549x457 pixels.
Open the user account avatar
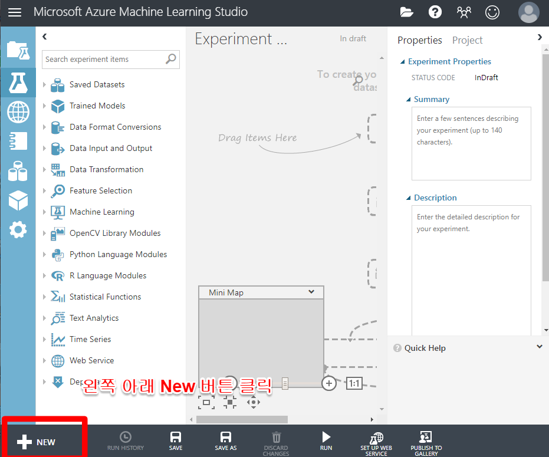pos(528,12)
